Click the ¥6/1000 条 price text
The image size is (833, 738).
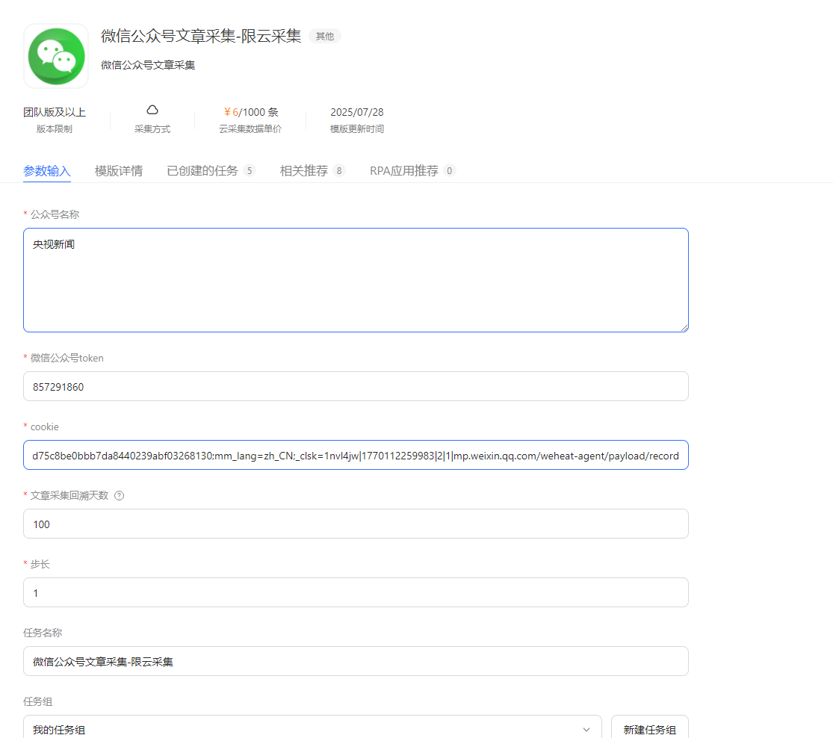(x=251, y=112)
